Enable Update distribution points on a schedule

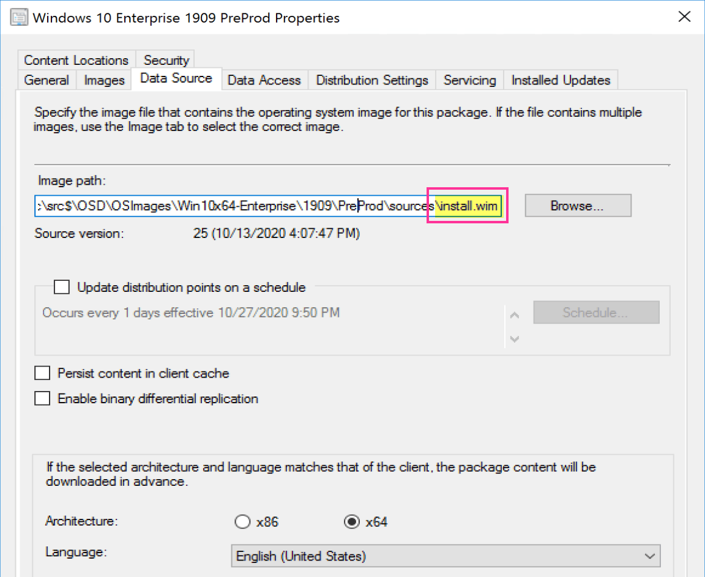click(x=62, y=287)
